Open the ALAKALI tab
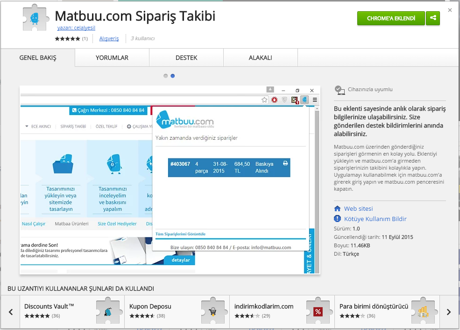The height and width of the screenshot is (330, 460). 260,58
